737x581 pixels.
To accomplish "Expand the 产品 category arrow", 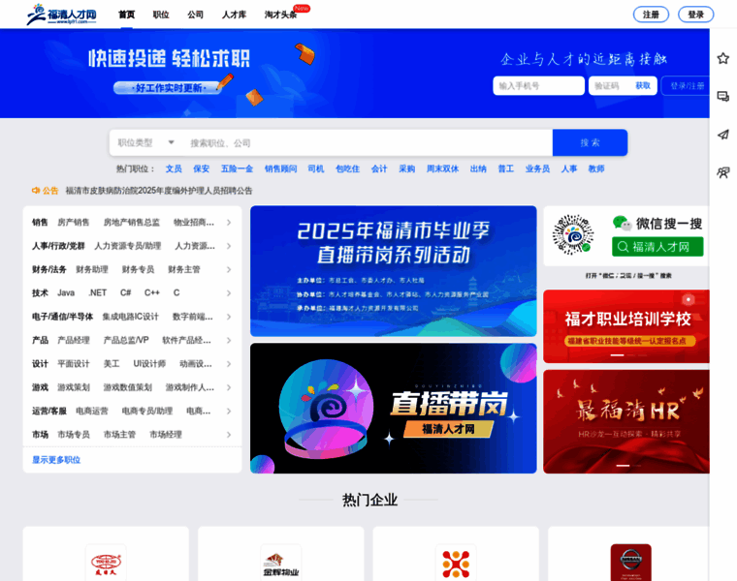I will coord(229,340).
